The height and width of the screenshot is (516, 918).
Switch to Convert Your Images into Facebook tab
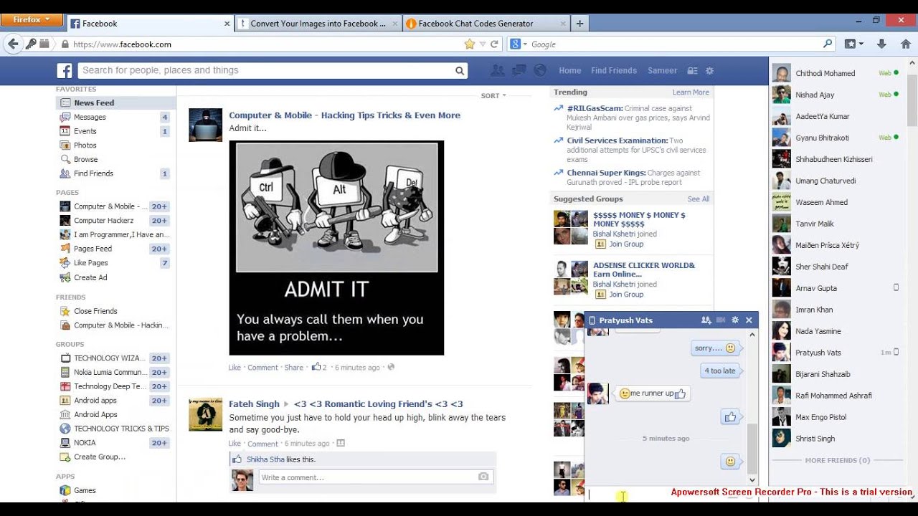[x=318, y=23]
